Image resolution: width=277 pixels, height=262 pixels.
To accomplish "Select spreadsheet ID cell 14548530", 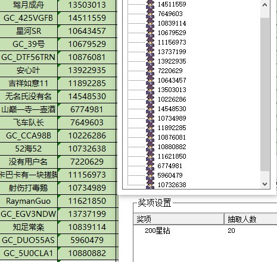I will coord(87,96).
